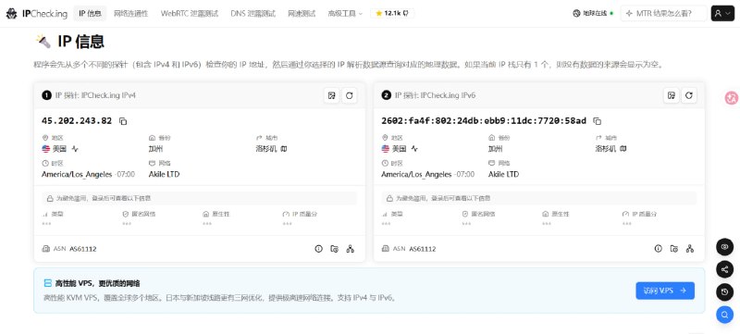Click the 高性能 VPS banner heading
This screenshot has width=740, height=334.
(97, 283)
